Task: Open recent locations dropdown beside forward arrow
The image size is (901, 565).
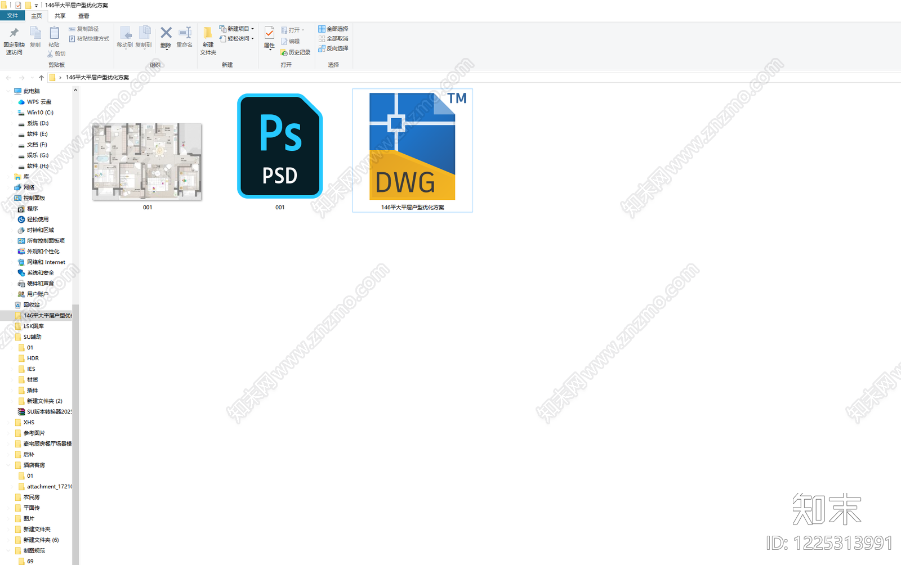Action: click(32, 78)
